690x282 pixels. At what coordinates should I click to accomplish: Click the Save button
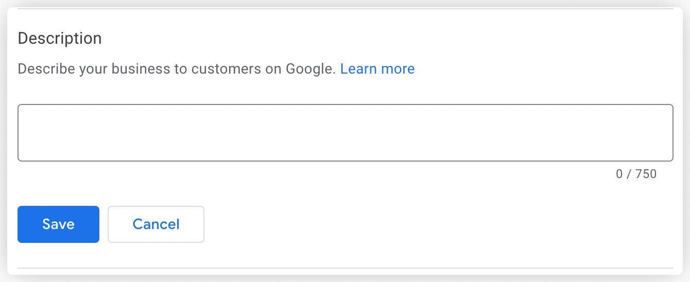click(x=58, y=224)
